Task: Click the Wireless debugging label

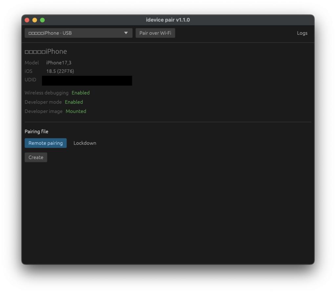Action: 47,93
